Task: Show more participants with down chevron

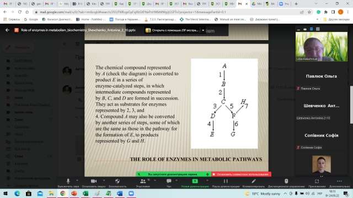Action: coord(322,177)
